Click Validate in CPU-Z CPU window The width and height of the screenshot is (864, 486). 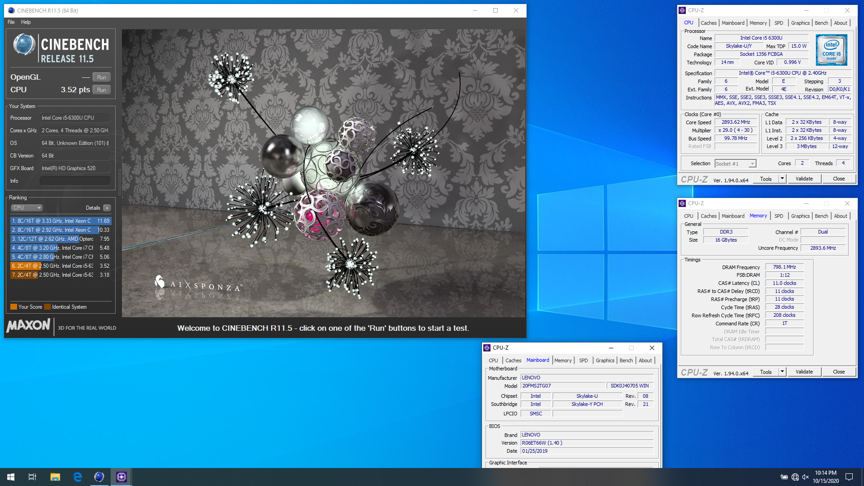point(804,179)
